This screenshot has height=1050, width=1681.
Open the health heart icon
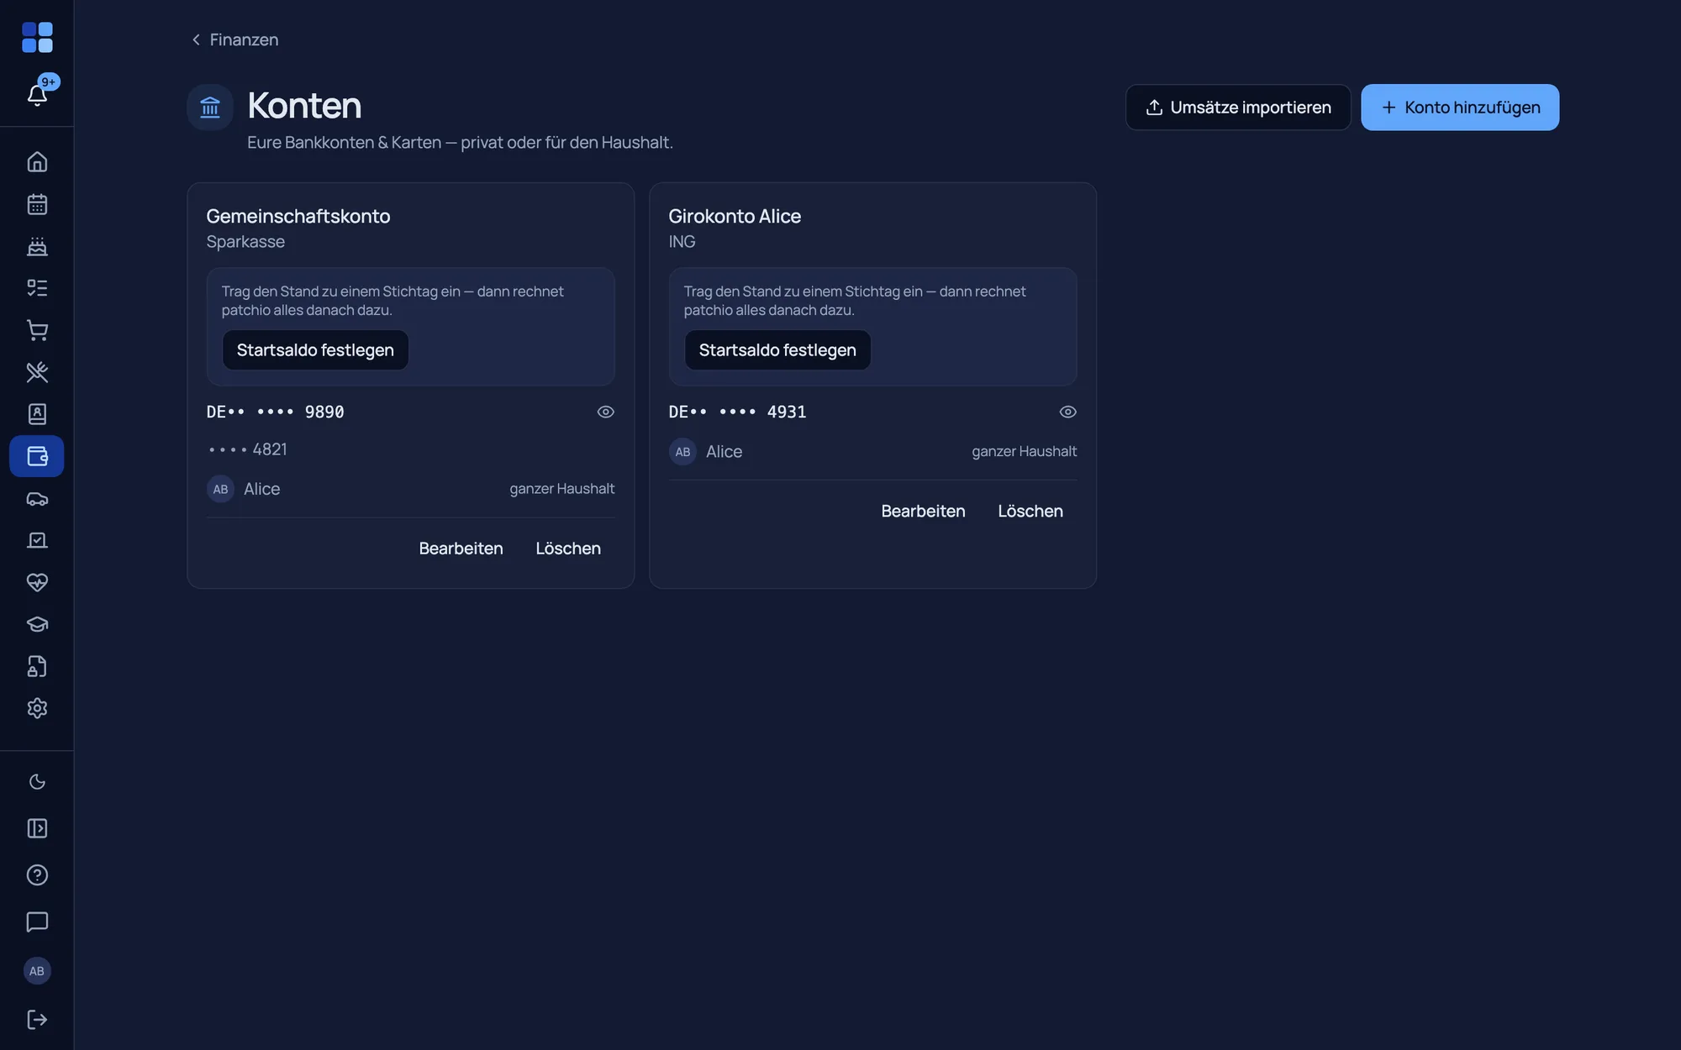tap(37, 582)
